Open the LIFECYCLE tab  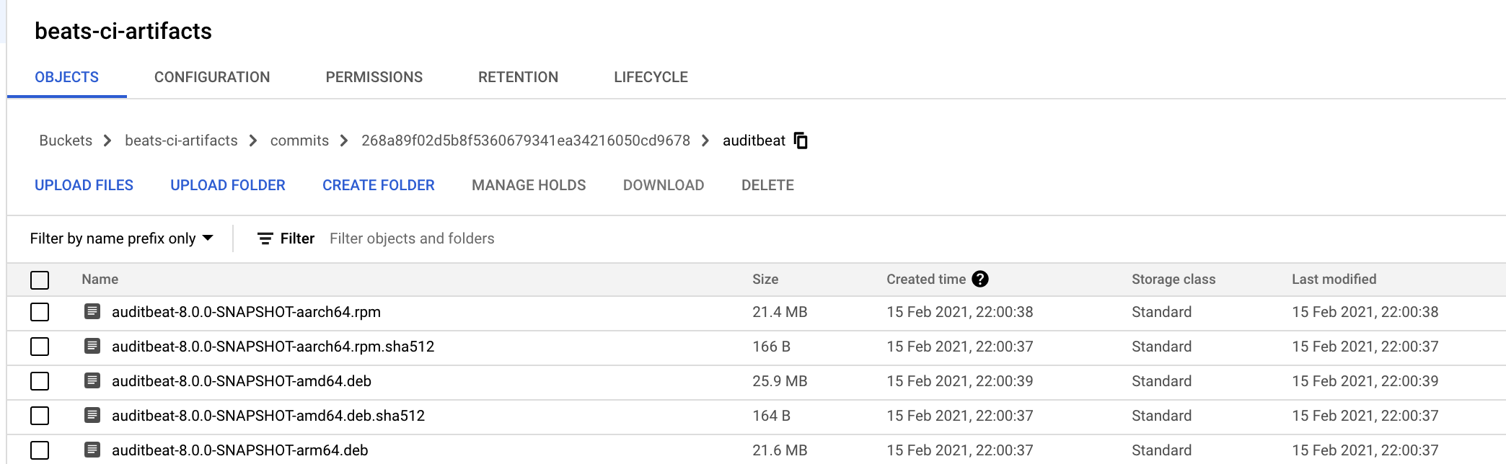coord(651,77)
